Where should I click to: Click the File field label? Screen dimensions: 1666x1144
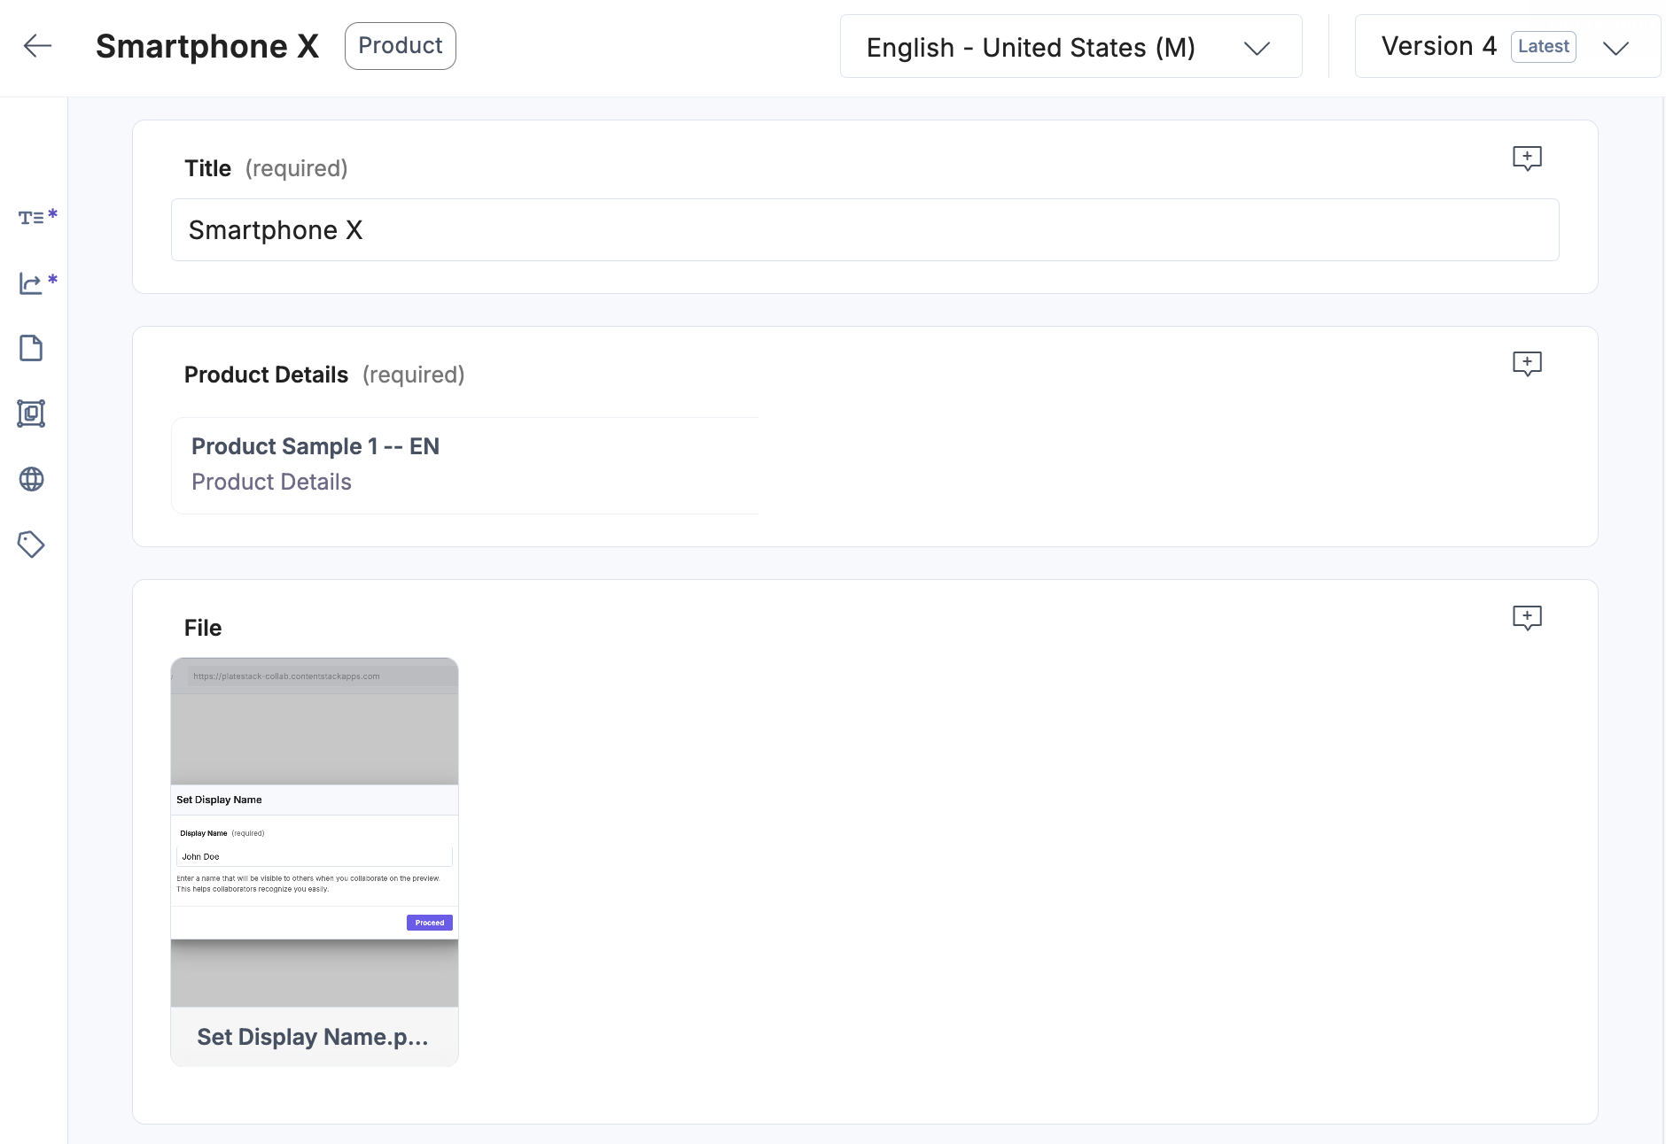[203, 628]
